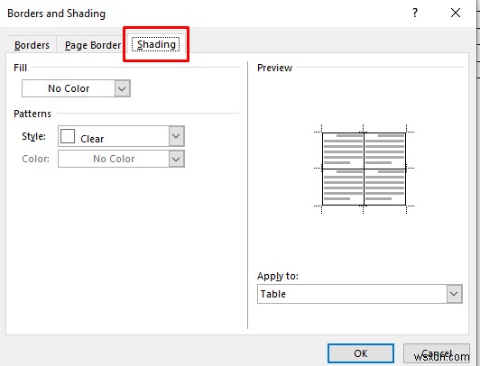Click the Cancel button
This screenshot has height=366, width=480.
click(436, 353)
